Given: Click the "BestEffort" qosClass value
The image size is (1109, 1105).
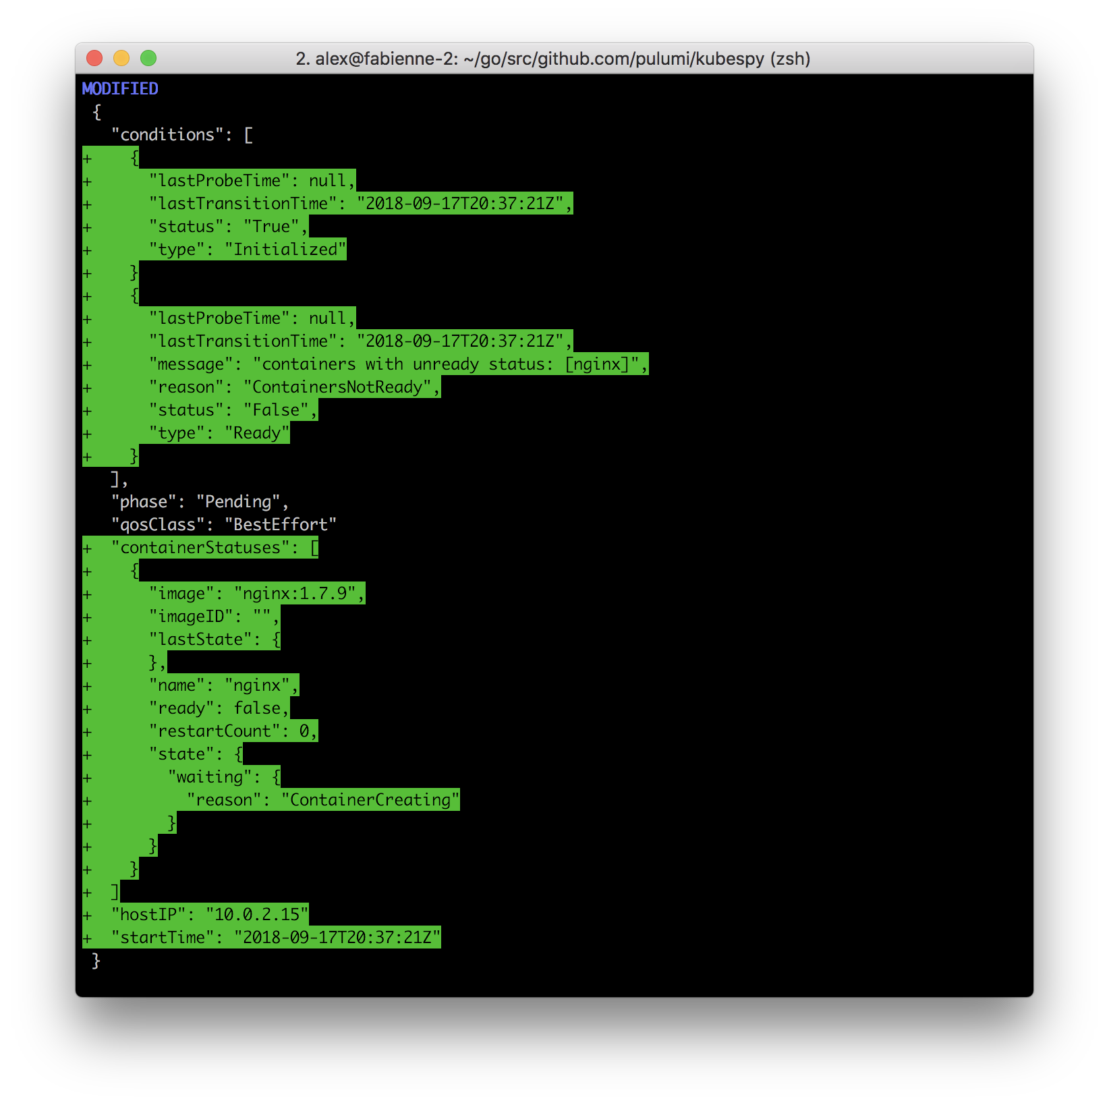Looking at the screenshot, I should tap(281, 525).
